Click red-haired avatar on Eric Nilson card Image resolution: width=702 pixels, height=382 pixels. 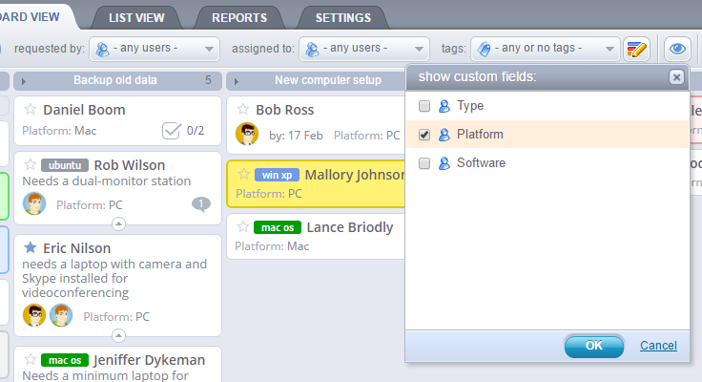[x=61, y=315]
